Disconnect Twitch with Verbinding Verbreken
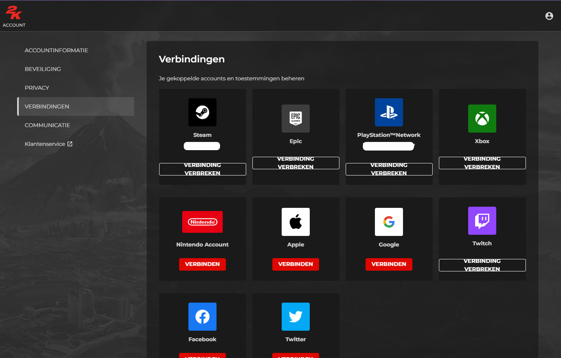561x358 pixels. click(x=482, y=265)
